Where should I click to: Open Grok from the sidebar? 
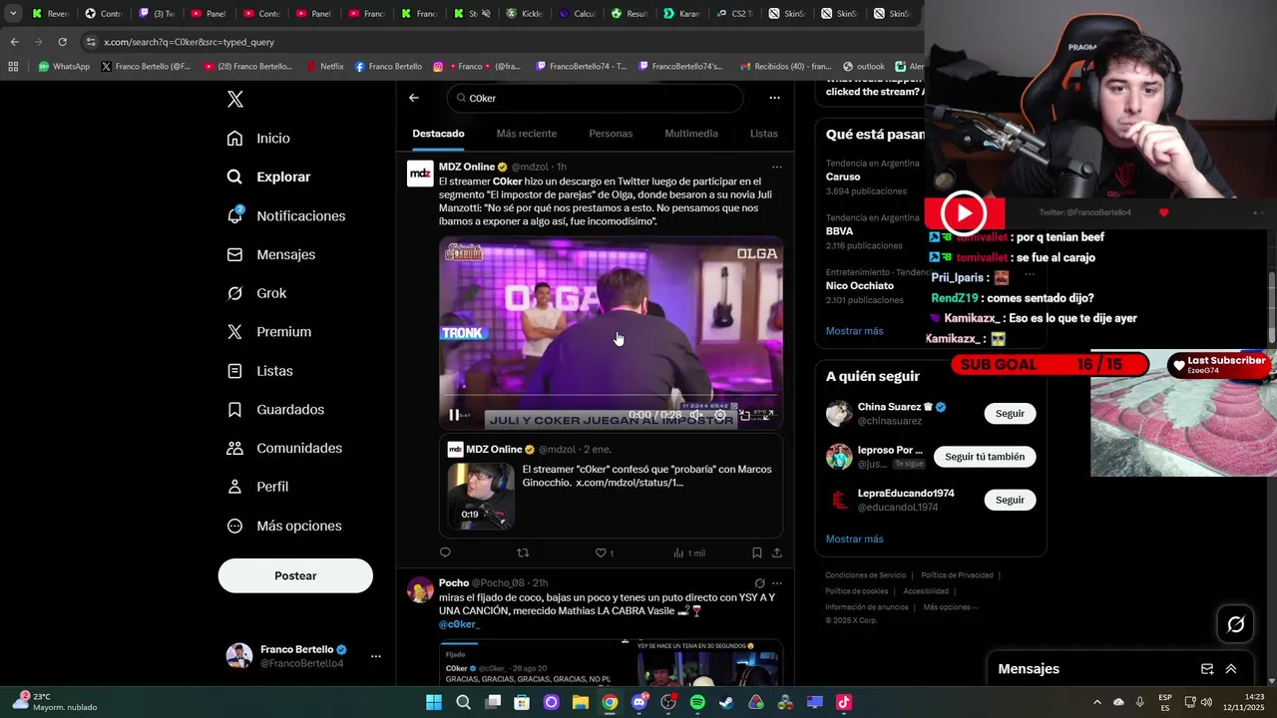tap(256, 293)
